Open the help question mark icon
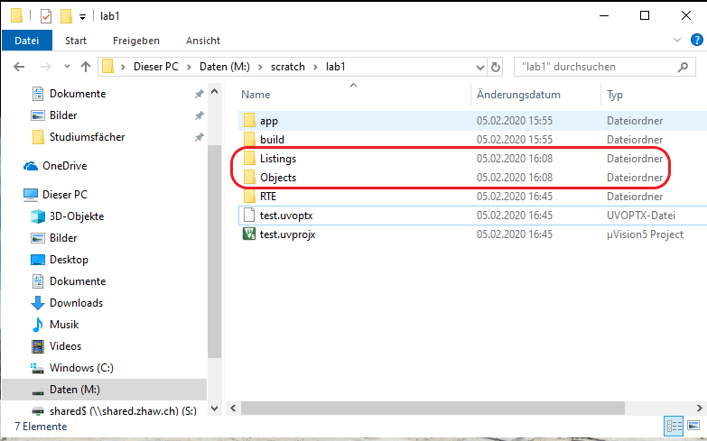707x441 pixels. coord(695,41)
